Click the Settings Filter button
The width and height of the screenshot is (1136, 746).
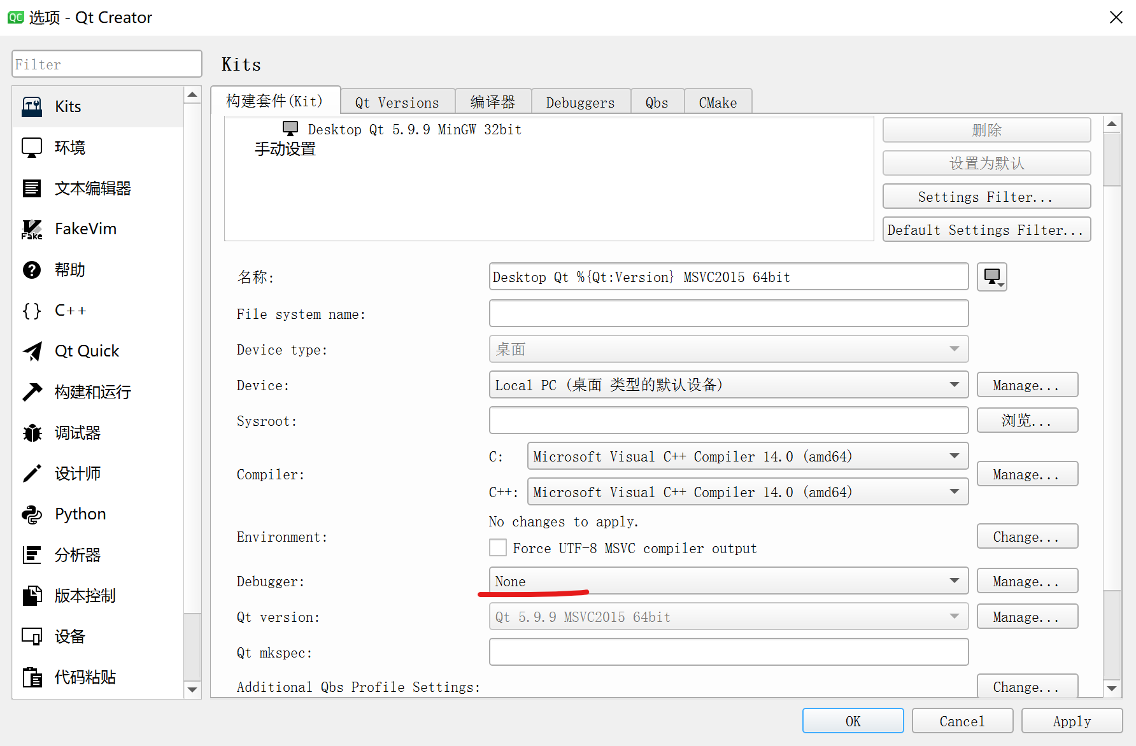coord(986,196)
